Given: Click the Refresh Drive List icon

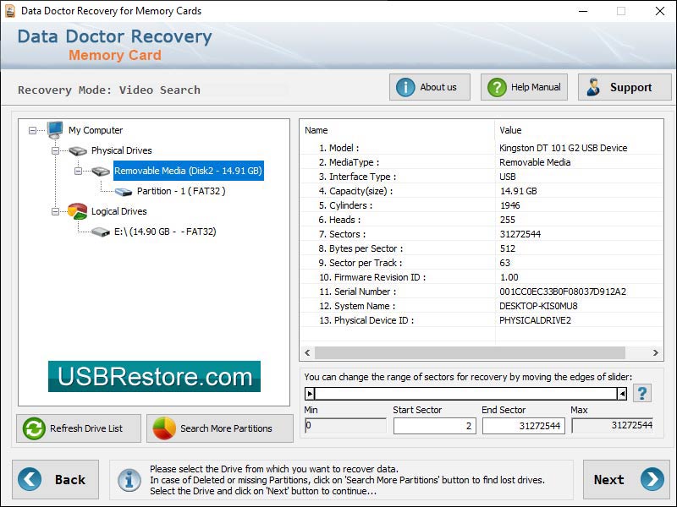Looking at the screenshot, I should pyautogui.click(x=32, y=428).
